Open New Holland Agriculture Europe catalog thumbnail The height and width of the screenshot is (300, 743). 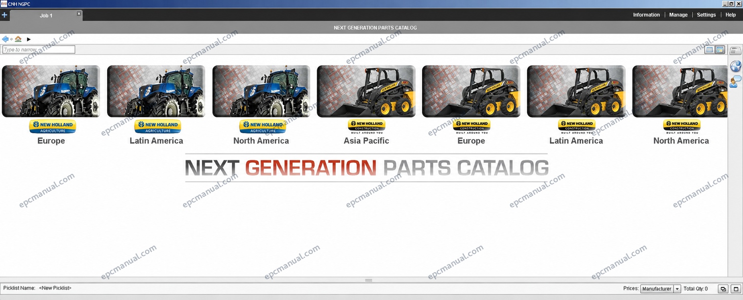coord(51,91)
